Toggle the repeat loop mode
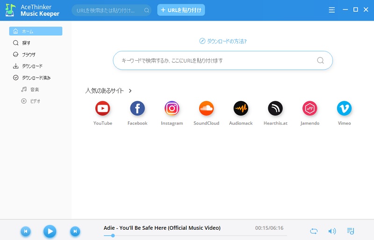 coord(314,231)
